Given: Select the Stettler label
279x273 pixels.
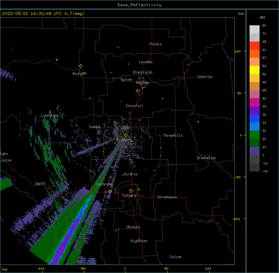Looking at the screenshot, I should (205, 77).
